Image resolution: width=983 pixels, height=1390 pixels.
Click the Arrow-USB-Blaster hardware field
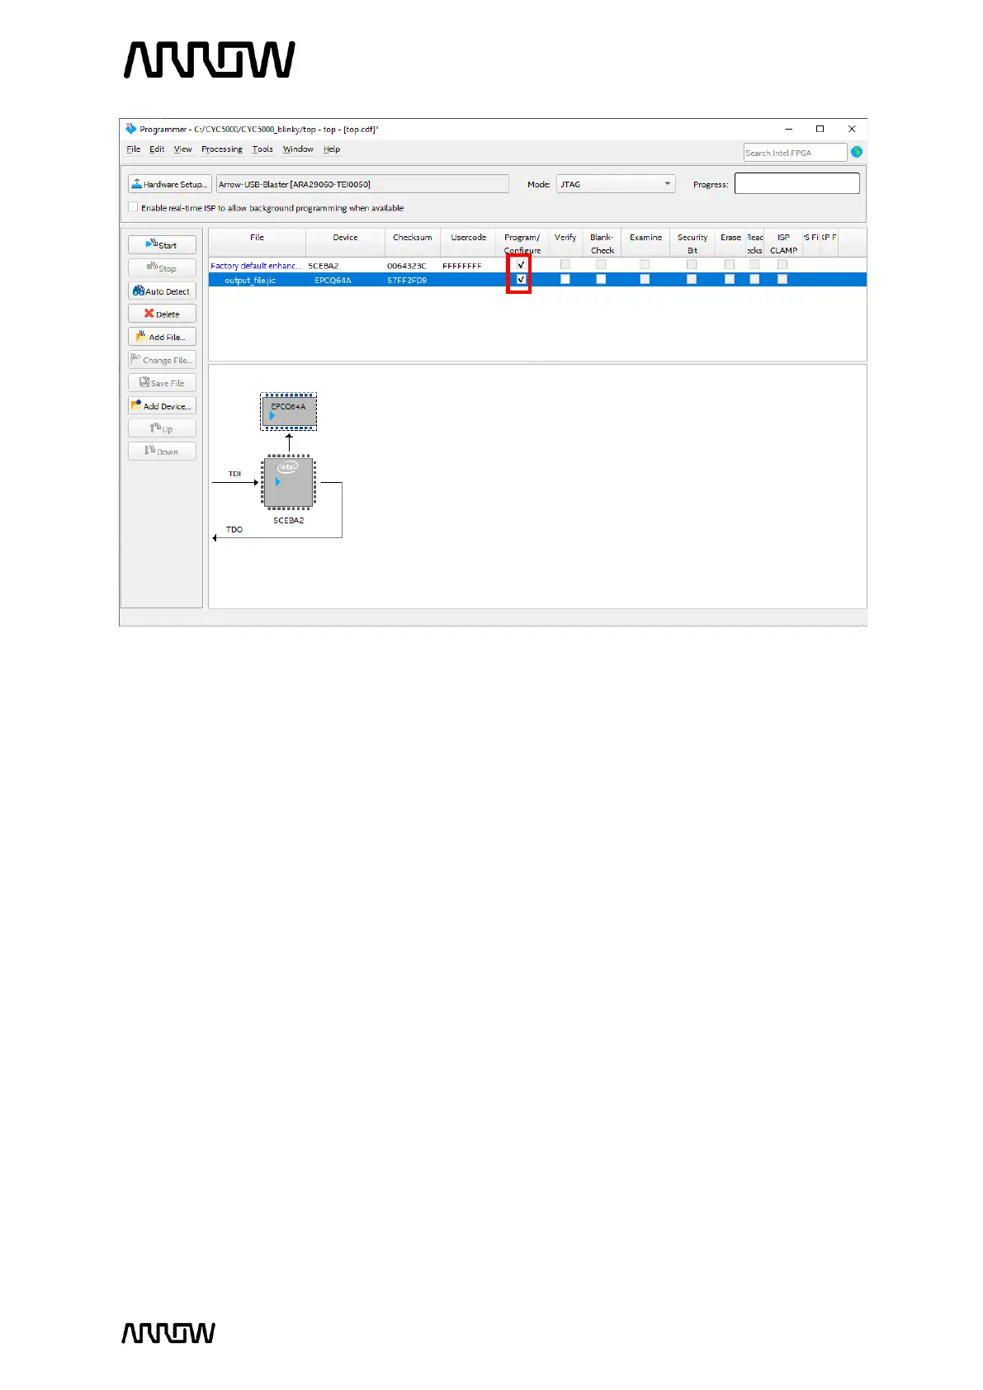point(362,184)
